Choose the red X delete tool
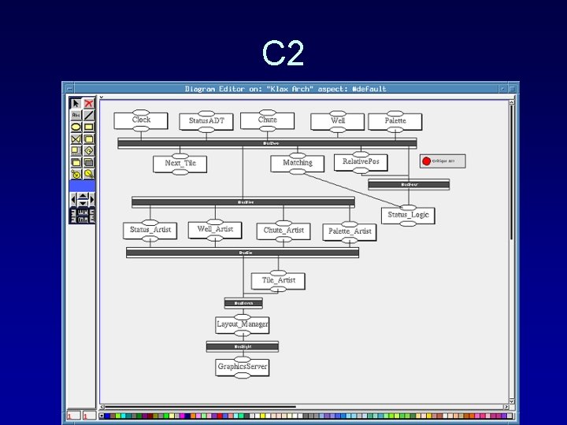 [88, 103]
